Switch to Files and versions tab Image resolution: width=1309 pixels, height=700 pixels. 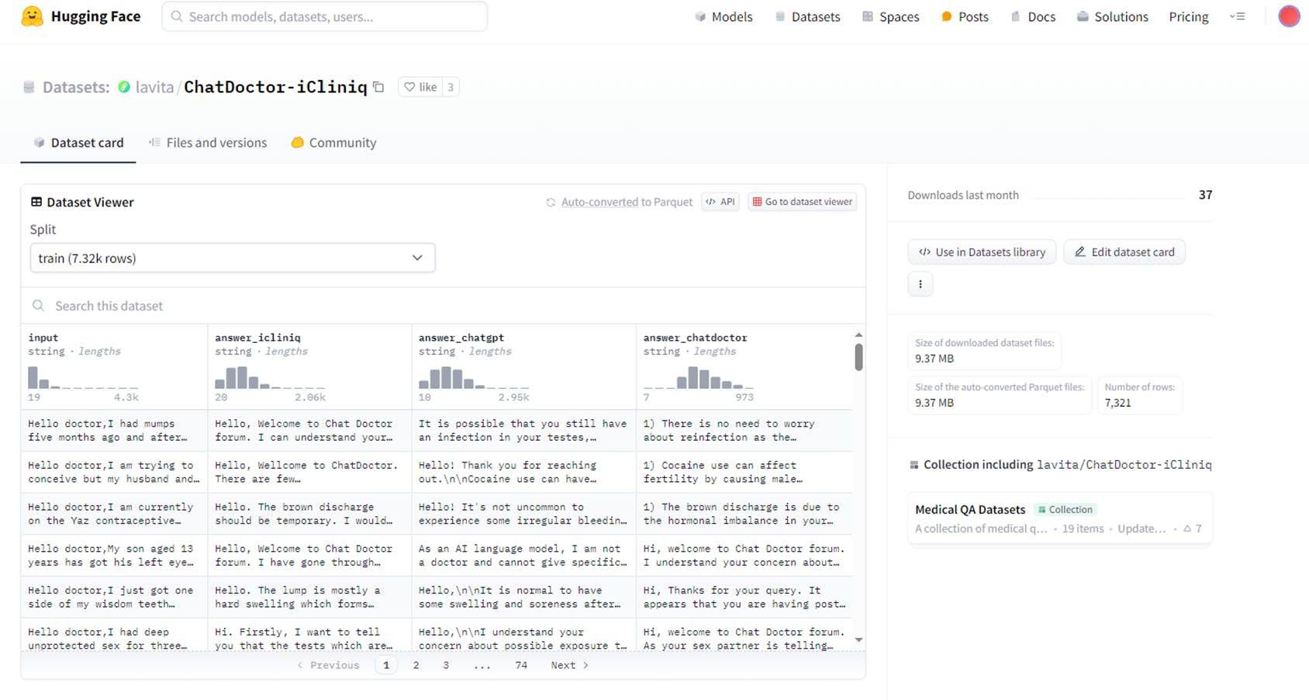click(208, 143)
